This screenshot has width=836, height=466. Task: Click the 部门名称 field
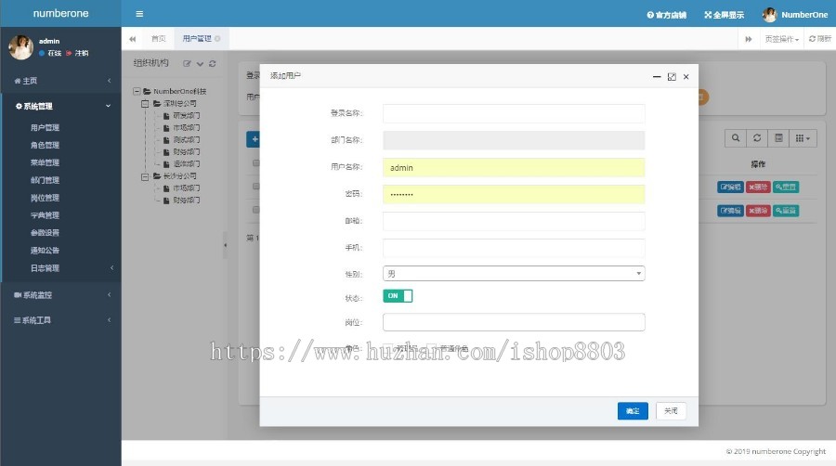coord(514,140)
